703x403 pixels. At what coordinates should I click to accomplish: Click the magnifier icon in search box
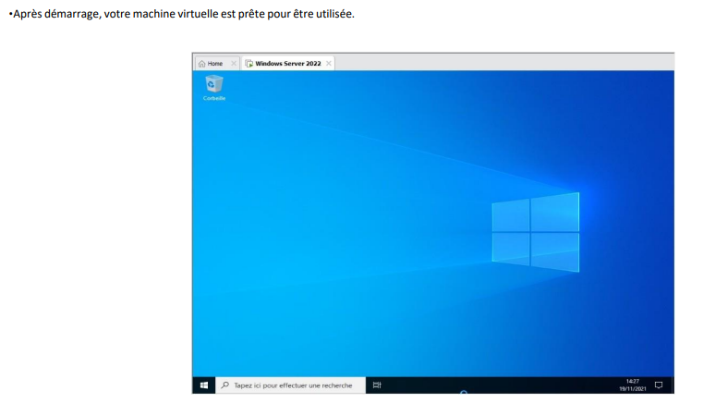pos(225,385)
